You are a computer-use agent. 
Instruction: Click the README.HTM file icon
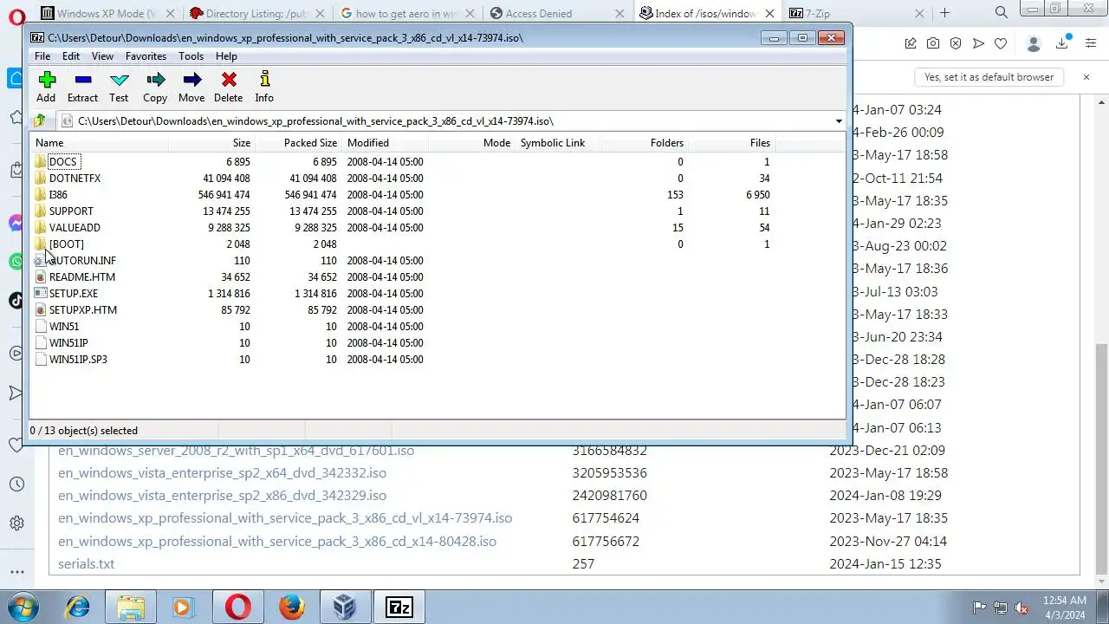pyautogui.click(x=41, y=277)
